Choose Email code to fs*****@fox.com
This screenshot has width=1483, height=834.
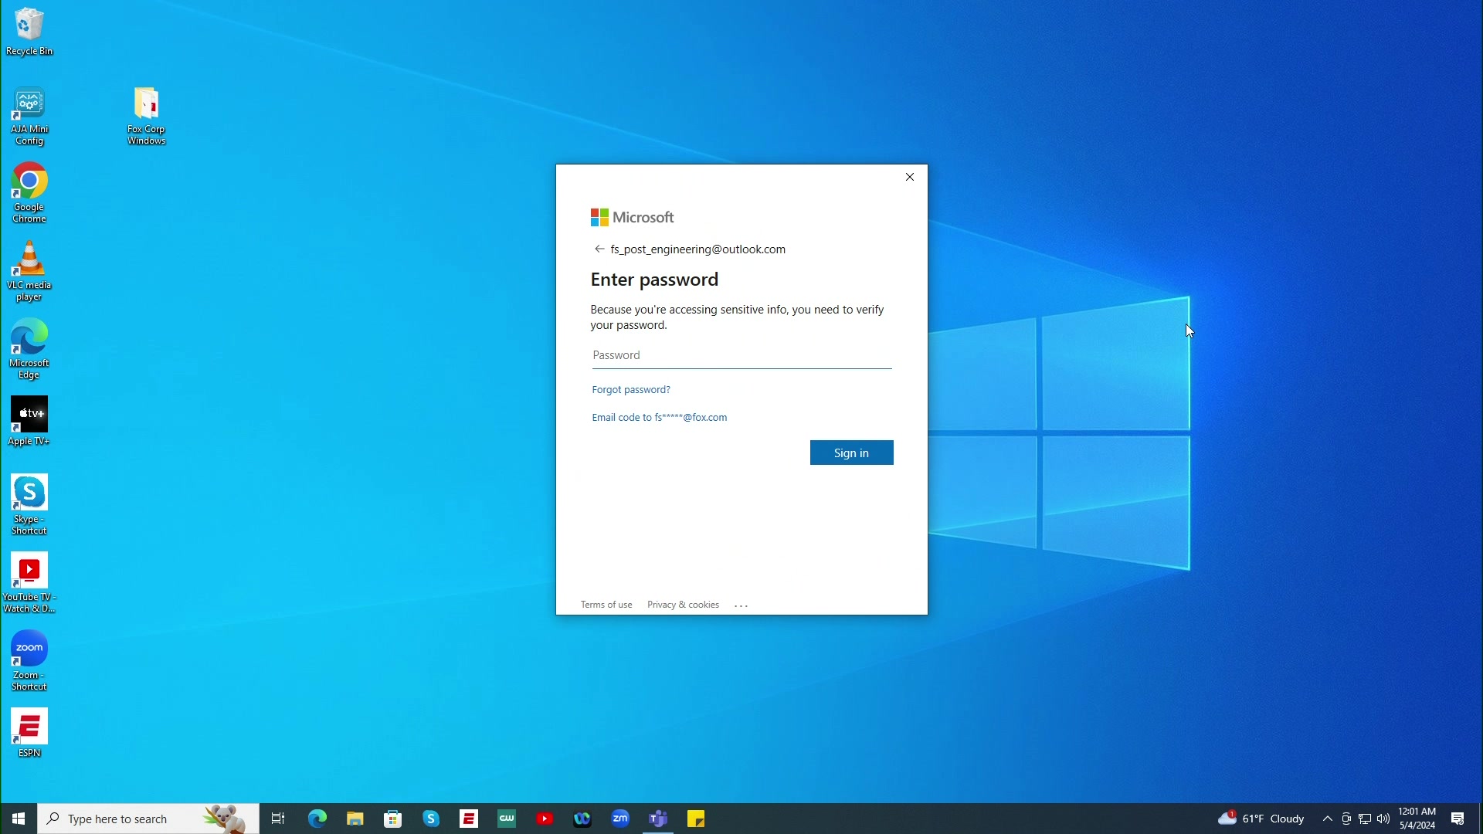tap(660, 418)
